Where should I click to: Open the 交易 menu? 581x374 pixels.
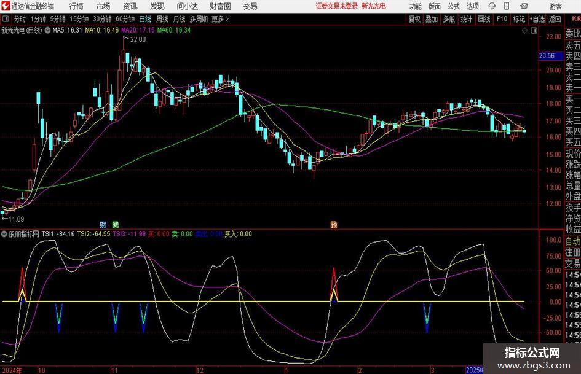tap(250, 6)
